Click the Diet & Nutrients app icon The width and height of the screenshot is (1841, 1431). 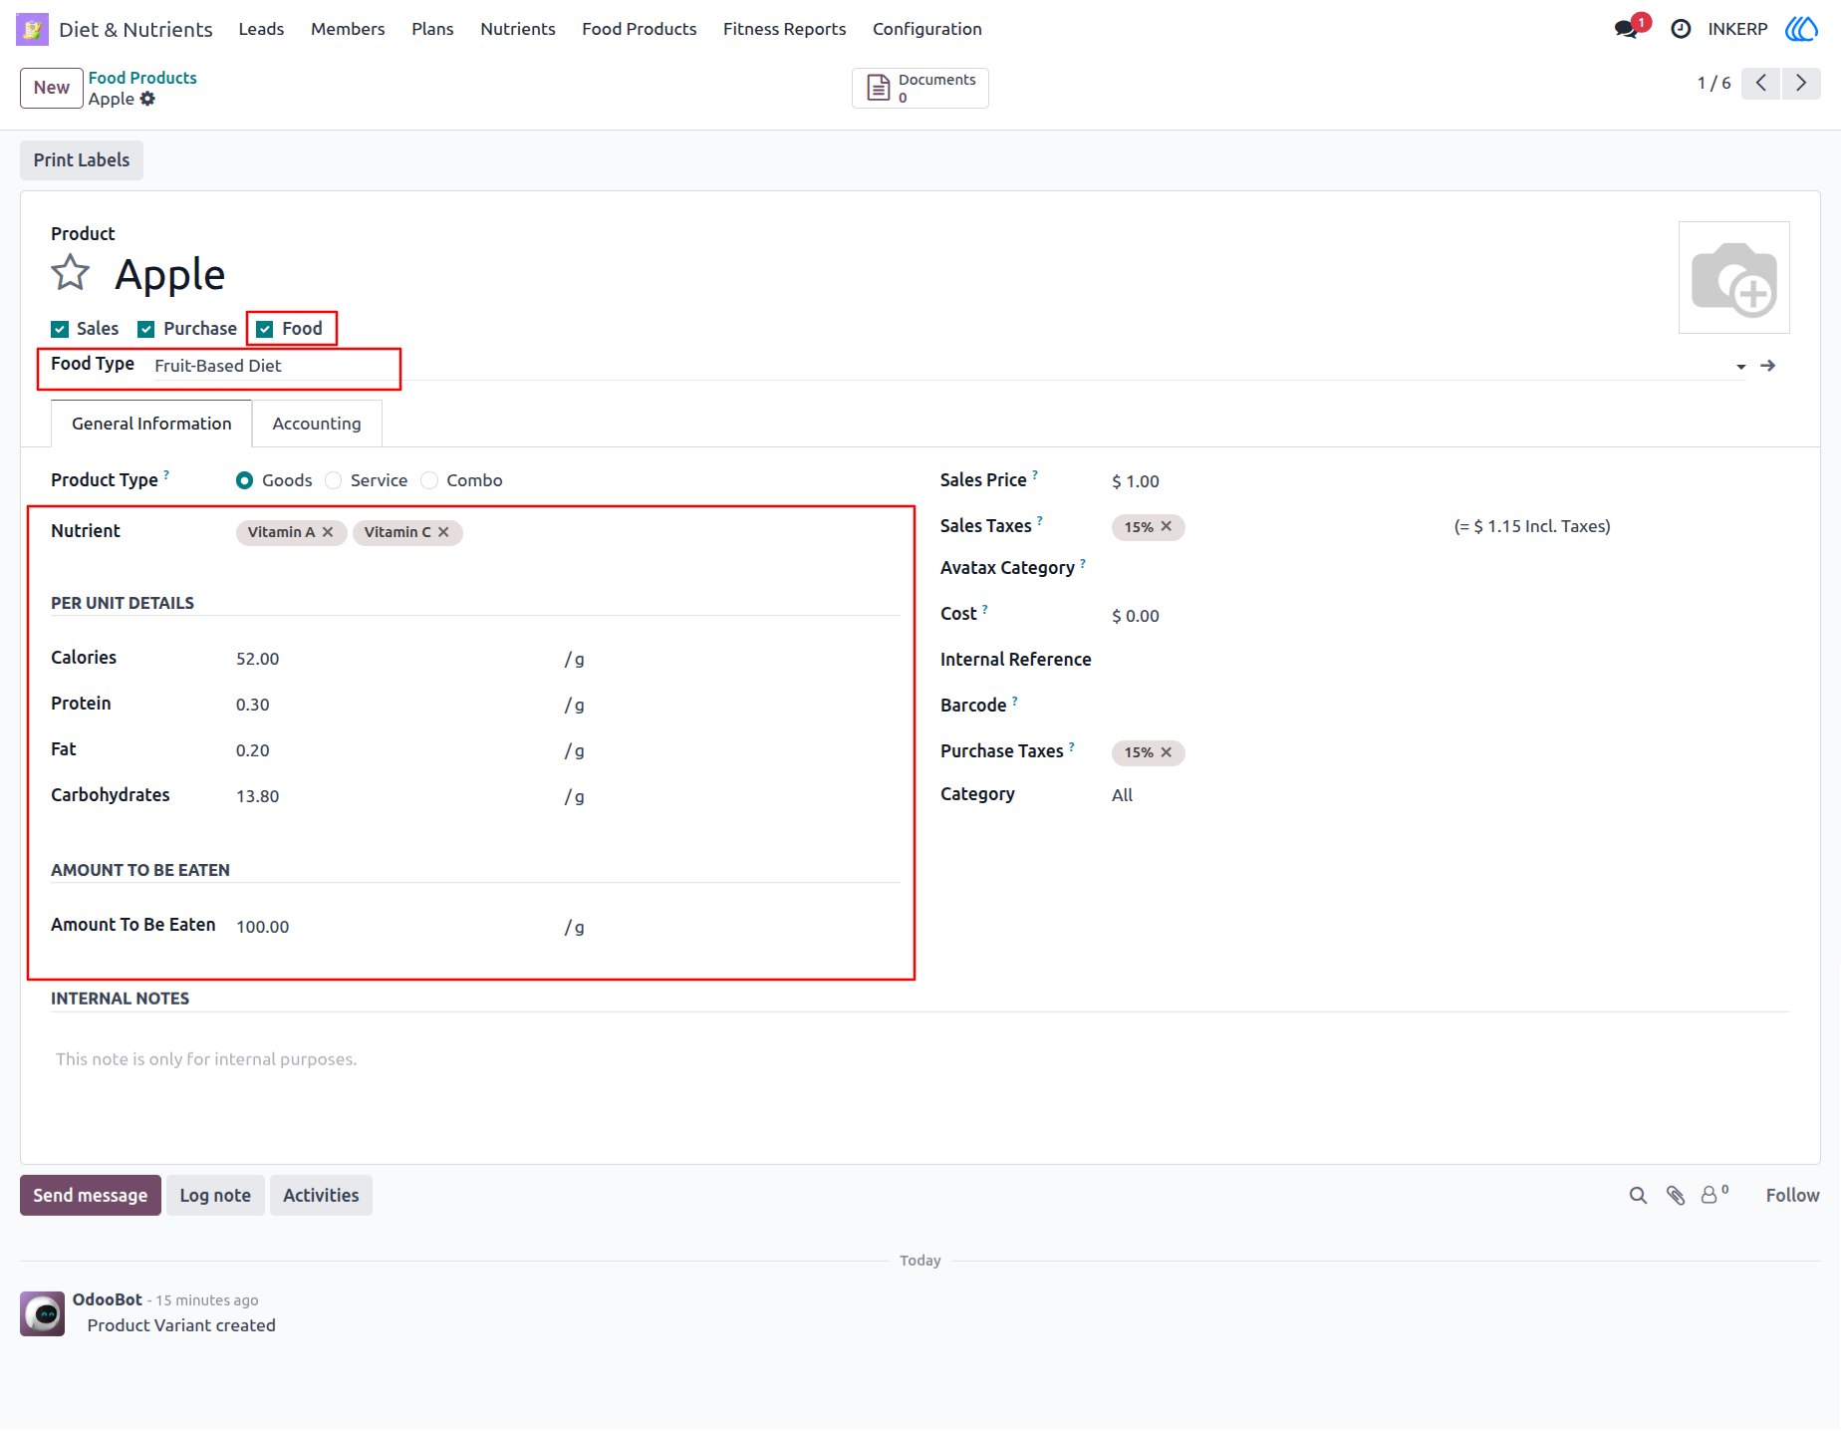point(32,29)
